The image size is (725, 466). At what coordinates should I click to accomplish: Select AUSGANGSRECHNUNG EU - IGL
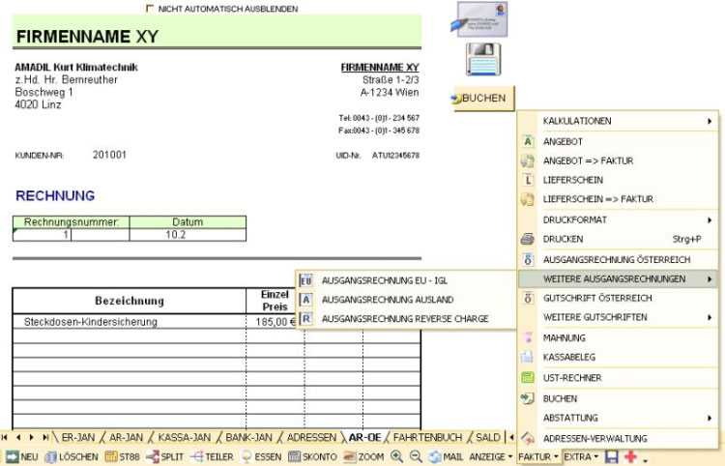(384, 280)
